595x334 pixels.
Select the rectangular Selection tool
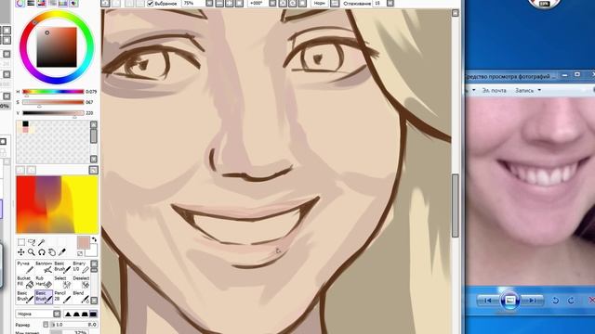pos(21,242)
